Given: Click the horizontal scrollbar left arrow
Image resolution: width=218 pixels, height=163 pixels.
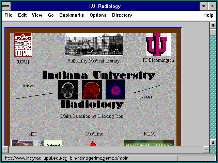Looking at the screenshot, I should click(5, 149).
